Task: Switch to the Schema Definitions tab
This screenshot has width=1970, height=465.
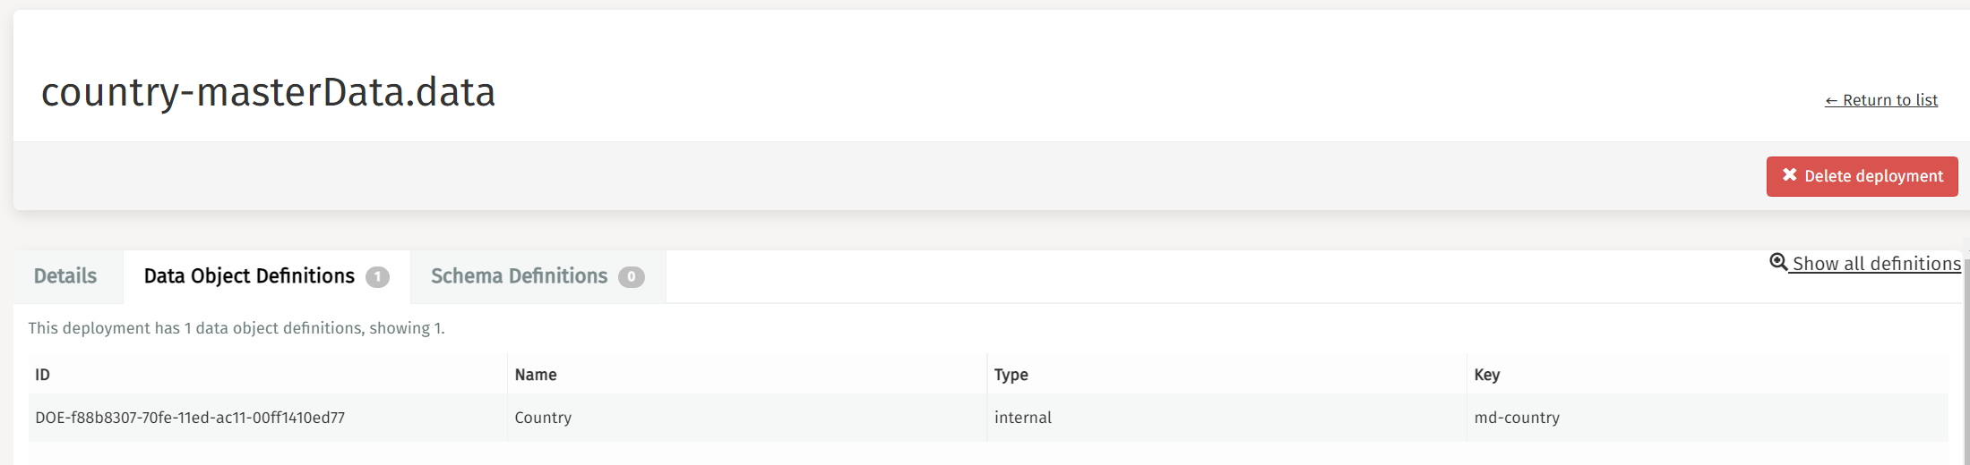Action: pos(519,276)
